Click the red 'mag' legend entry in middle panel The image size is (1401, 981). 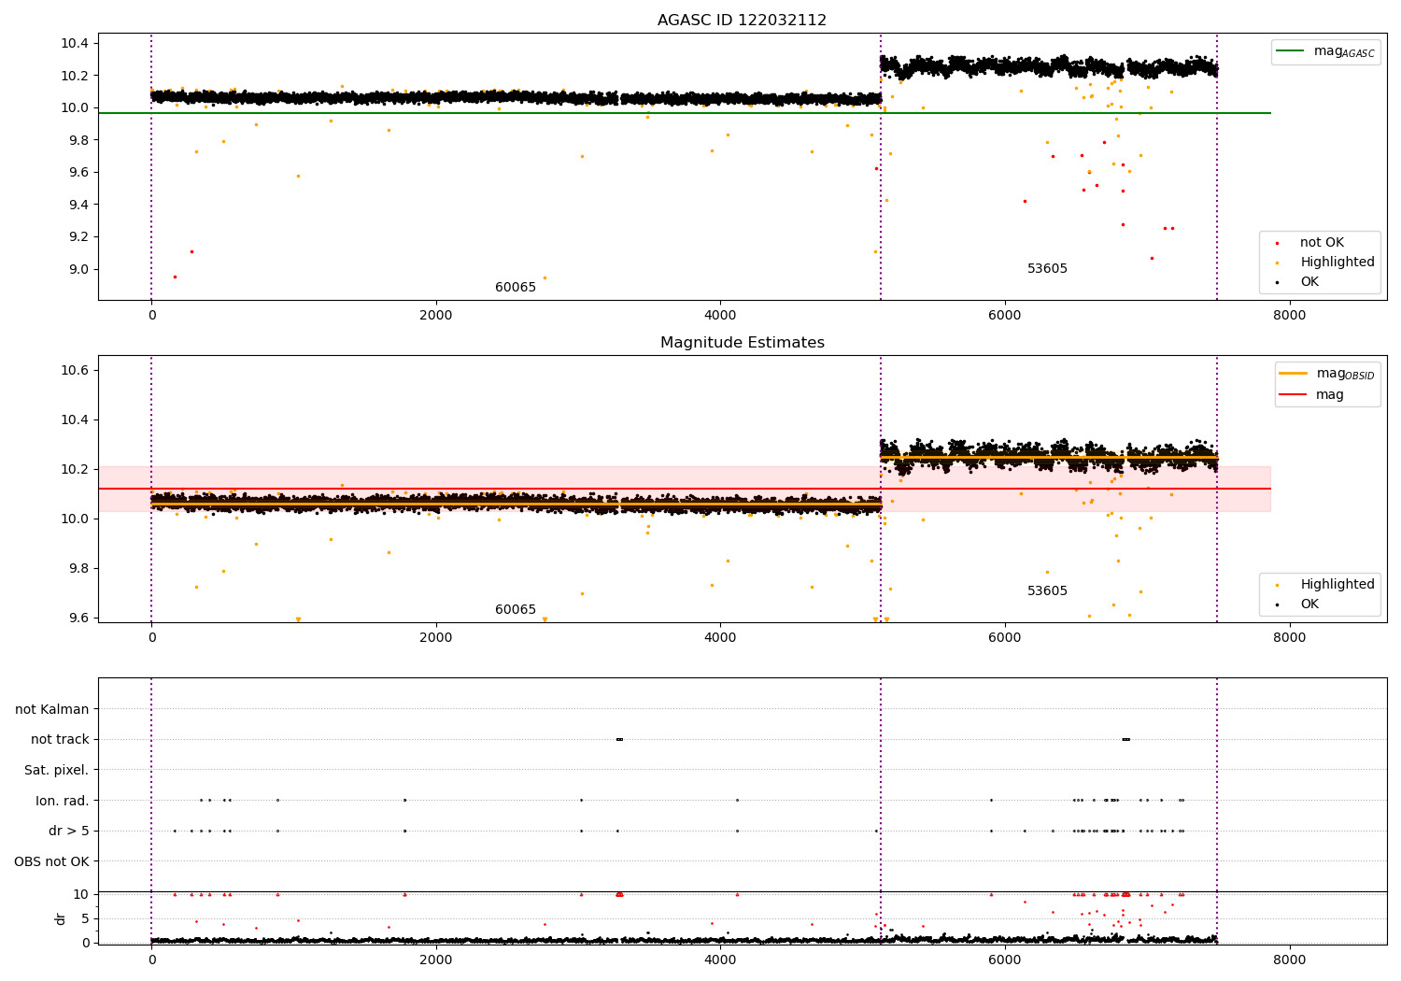[1330, 395]
